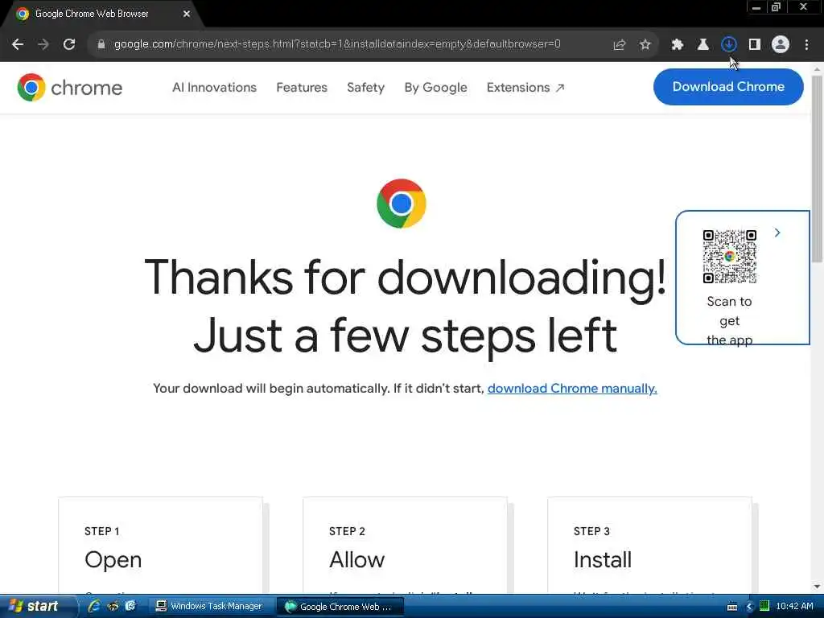Close the Google Chrome Web Browser tab
This screenshot has width=824, height=618.
pos(187,14)
